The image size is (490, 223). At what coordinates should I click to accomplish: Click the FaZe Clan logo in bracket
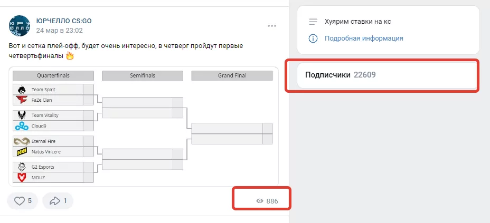pyautogui.click(x=22, y=100)
